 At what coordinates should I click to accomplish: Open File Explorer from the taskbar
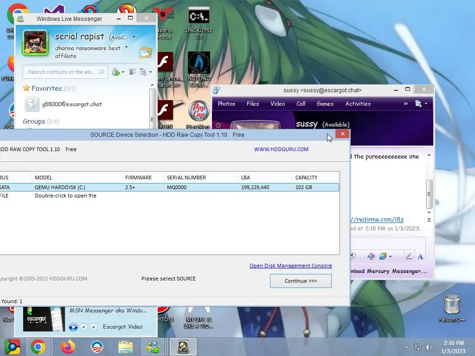[x=125, y=347]
